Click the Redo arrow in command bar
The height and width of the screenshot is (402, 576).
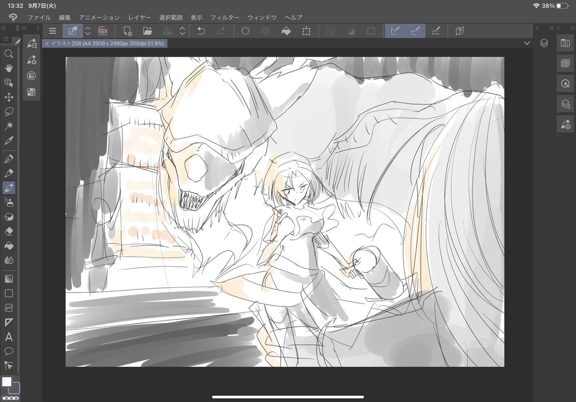(x=221, y=31)
